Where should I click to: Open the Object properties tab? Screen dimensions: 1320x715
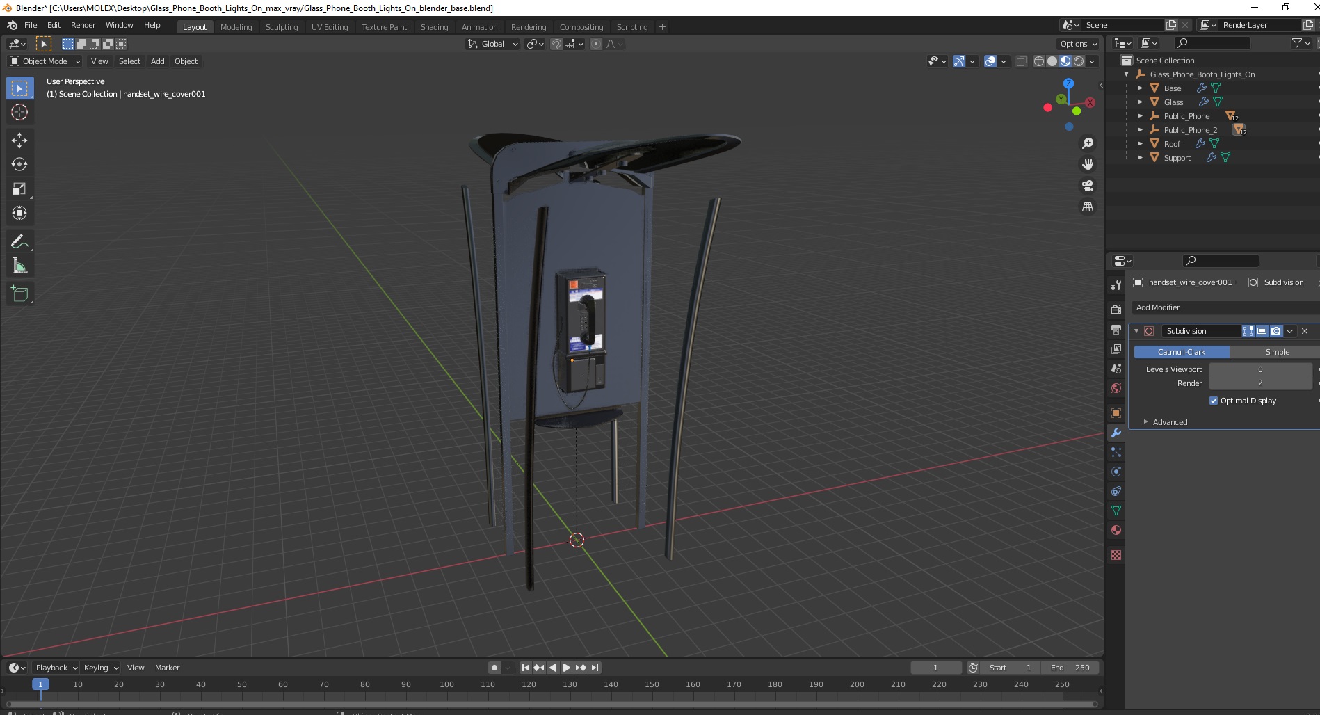1116,413
